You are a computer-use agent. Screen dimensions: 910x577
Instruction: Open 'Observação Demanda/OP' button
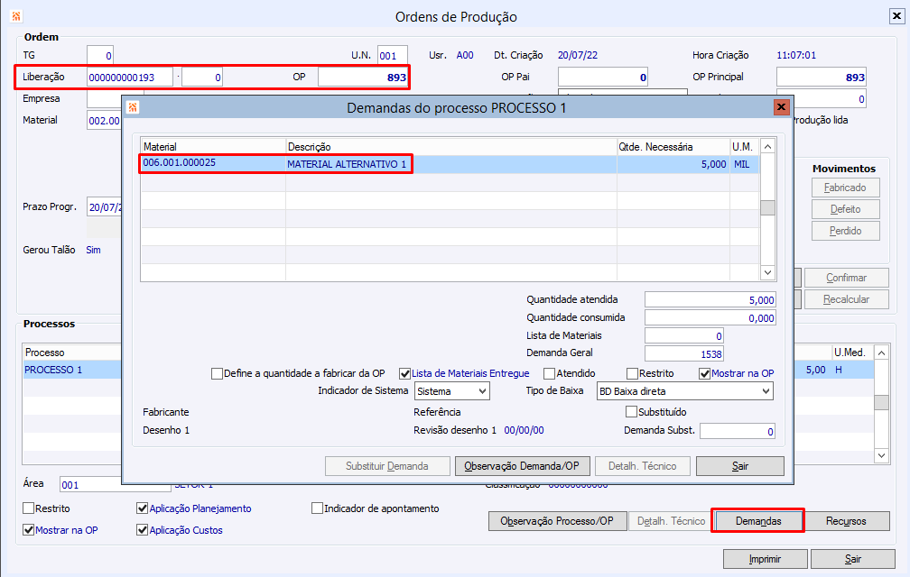point(522,466)
